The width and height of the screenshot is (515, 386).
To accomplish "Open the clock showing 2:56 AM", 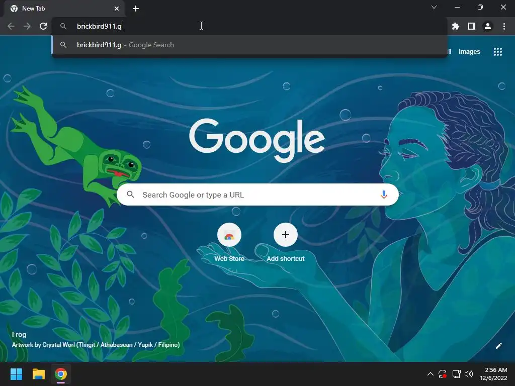I will (493, 374).
